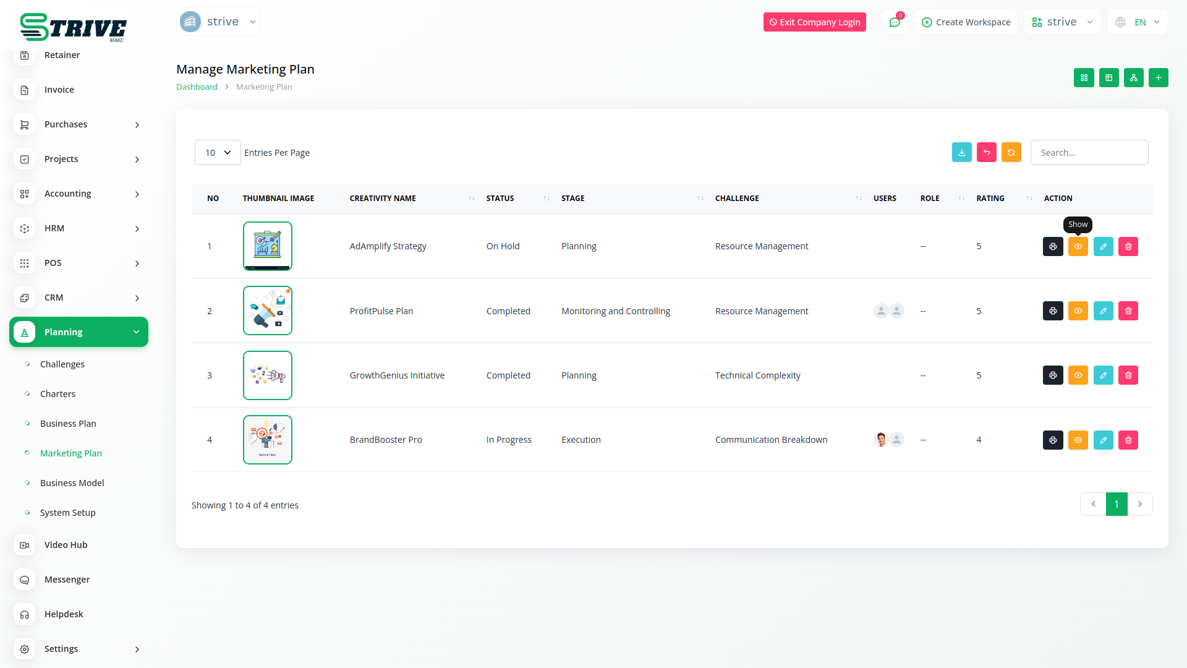Click the pencil icon for ProfitPulse Plan
The width and height of the screenshot is (1187, 668).
point(1103,311)
